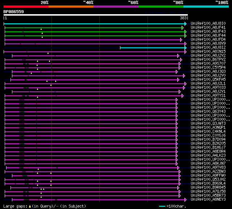Click the arrowhead ending the Q63Y43 alignment
This screenshot has width=232, height=209.
click(x=177, y=112)
